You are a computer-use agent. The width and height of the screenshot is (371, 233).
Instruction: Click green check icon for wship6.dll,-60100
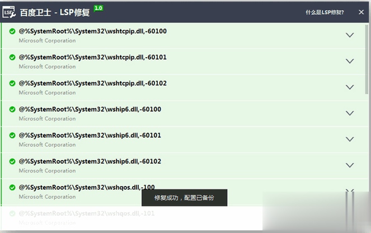click(x=12, y=109)
